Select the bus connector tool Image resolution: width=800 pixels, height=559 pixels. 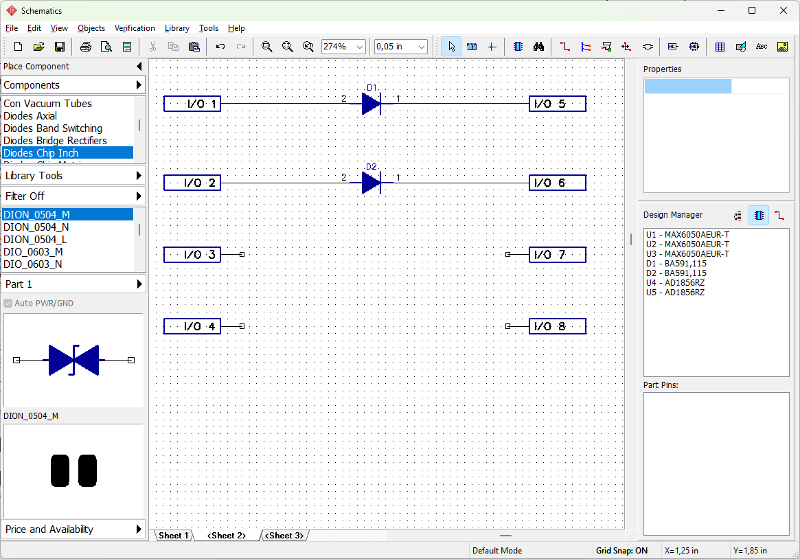click(x=606, y=47)
